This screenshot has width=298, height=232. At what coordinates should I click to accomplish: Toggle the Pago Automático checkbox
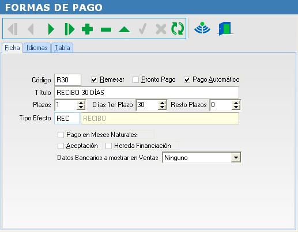(x=187, y=79)
